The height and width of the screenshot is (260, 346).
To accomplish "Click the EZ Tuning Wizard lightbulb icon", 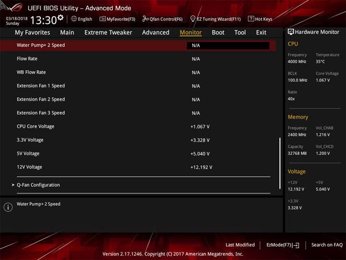I will pos(193,19).
